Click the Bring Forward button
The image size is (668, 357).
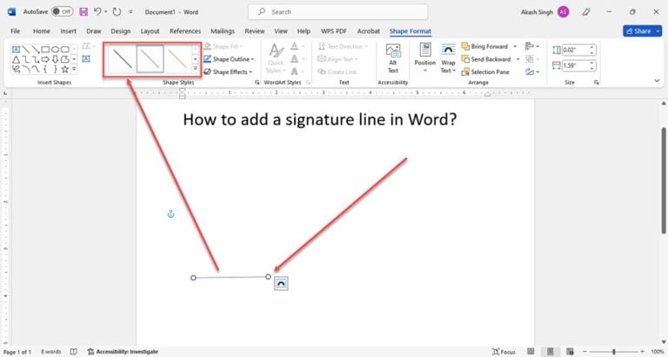(484, 46)
